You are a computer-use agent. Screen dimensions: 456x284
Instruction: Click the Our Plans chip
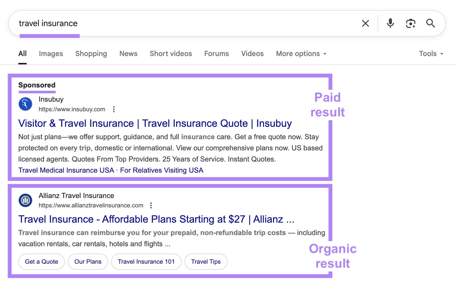coord(88,262)
